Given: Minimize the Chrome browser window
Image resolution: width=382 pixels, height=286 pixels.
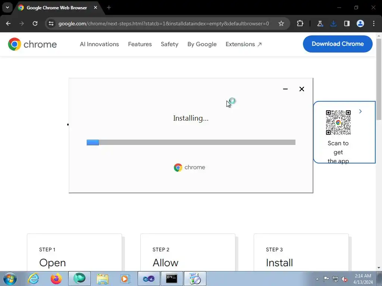Looking at the screenshot, I should point(339,7).
